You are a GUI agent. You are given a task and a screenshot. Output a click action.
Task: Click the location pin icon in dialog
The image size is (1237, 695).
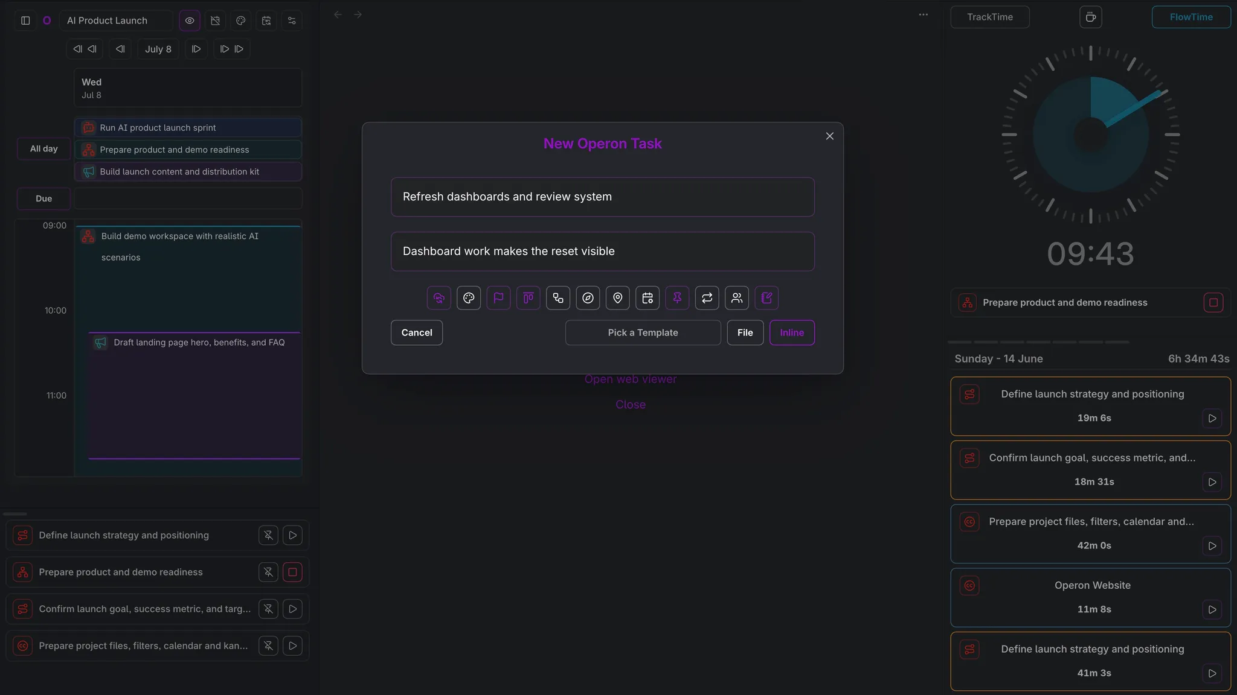[618, 298]
